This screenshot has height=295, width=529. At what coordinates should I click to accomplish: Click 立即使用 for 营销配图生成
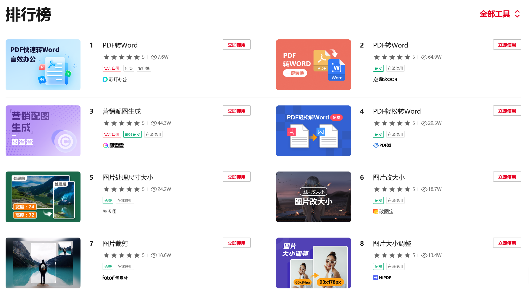tap(236, 111)
